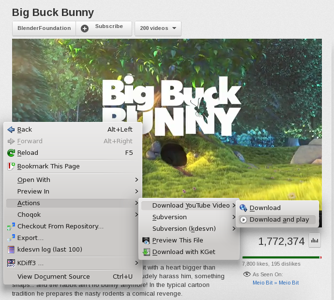Click the kdesvn log icon
334x300 pixels.
(11, 250)
